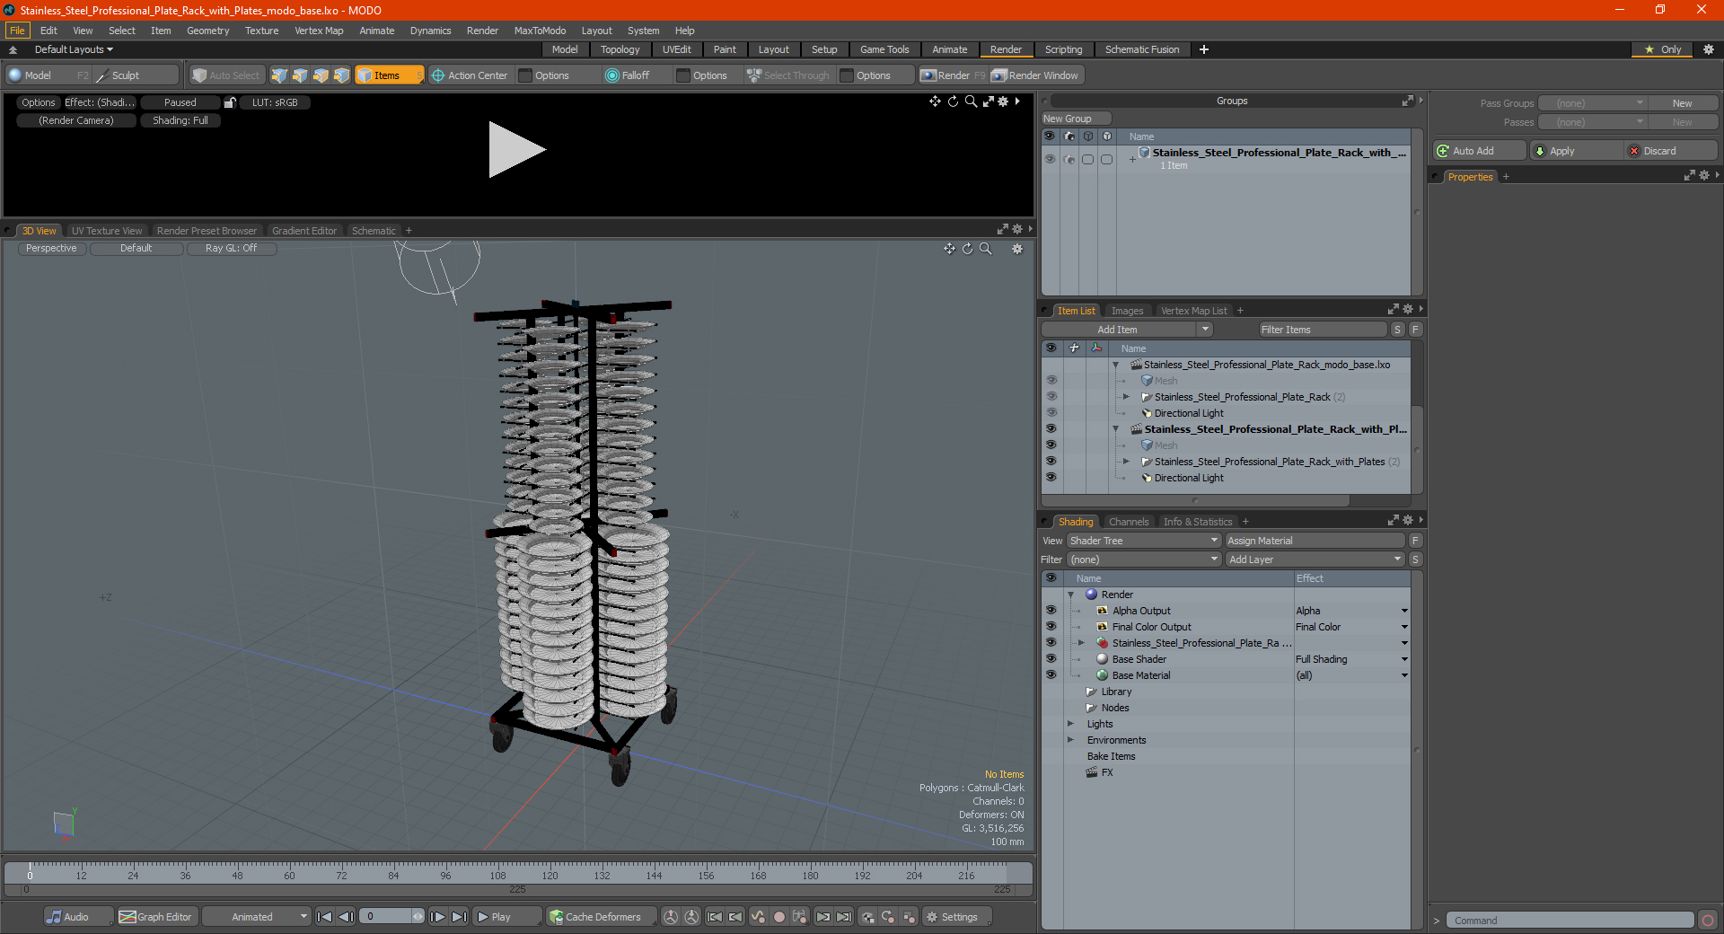This screenshot has width=1724, height=934.
Task: Step to next frame
Action: pos(438,917)
